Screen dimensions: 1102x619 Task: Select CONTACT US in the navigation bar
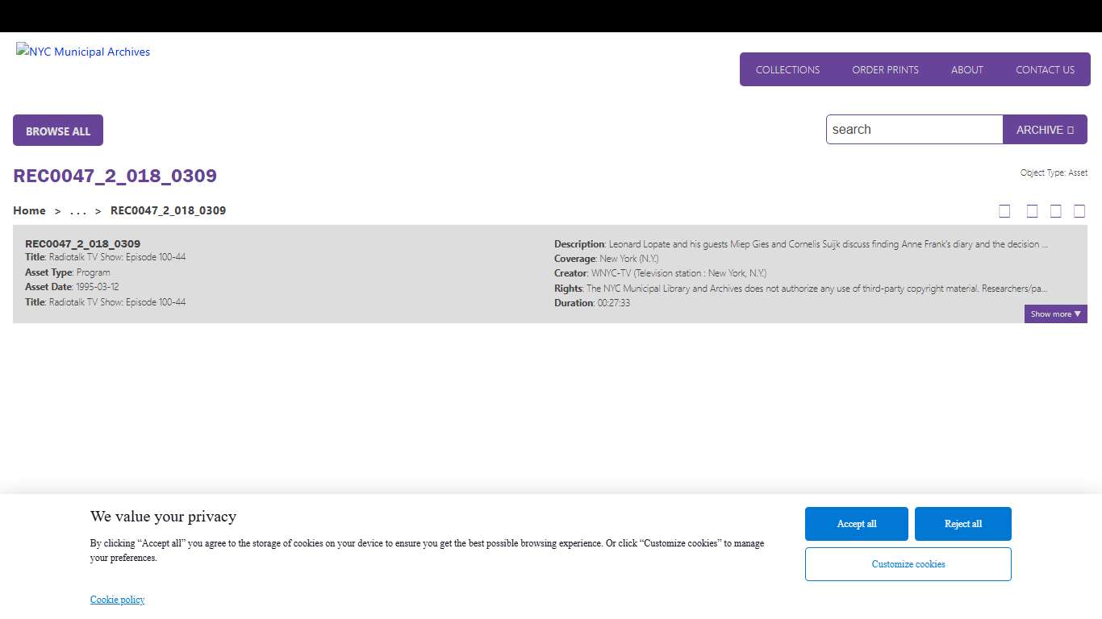click(x=1045, y=70)
